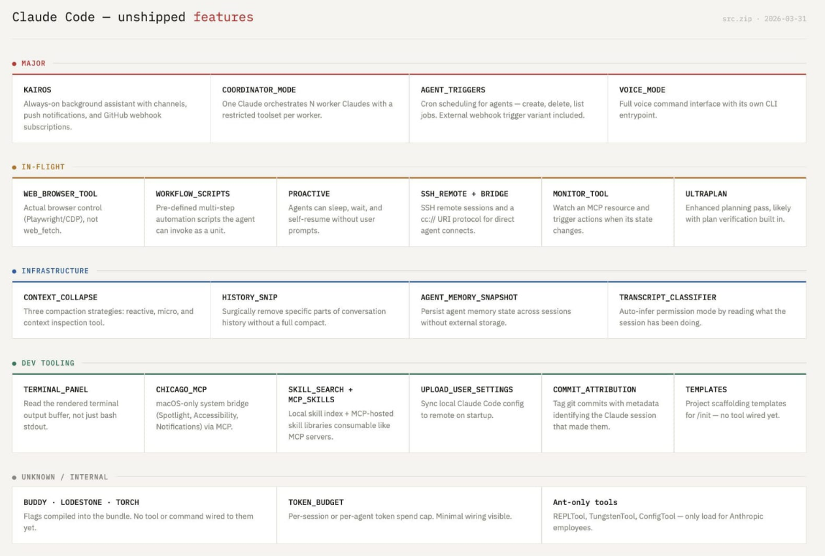Open the CONTEXT_COLLAPSE card

point(111,309)
